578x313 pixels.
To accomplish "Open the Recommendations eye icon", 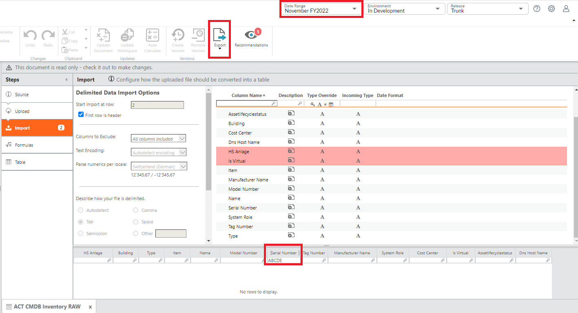I will tap(251, 35).
